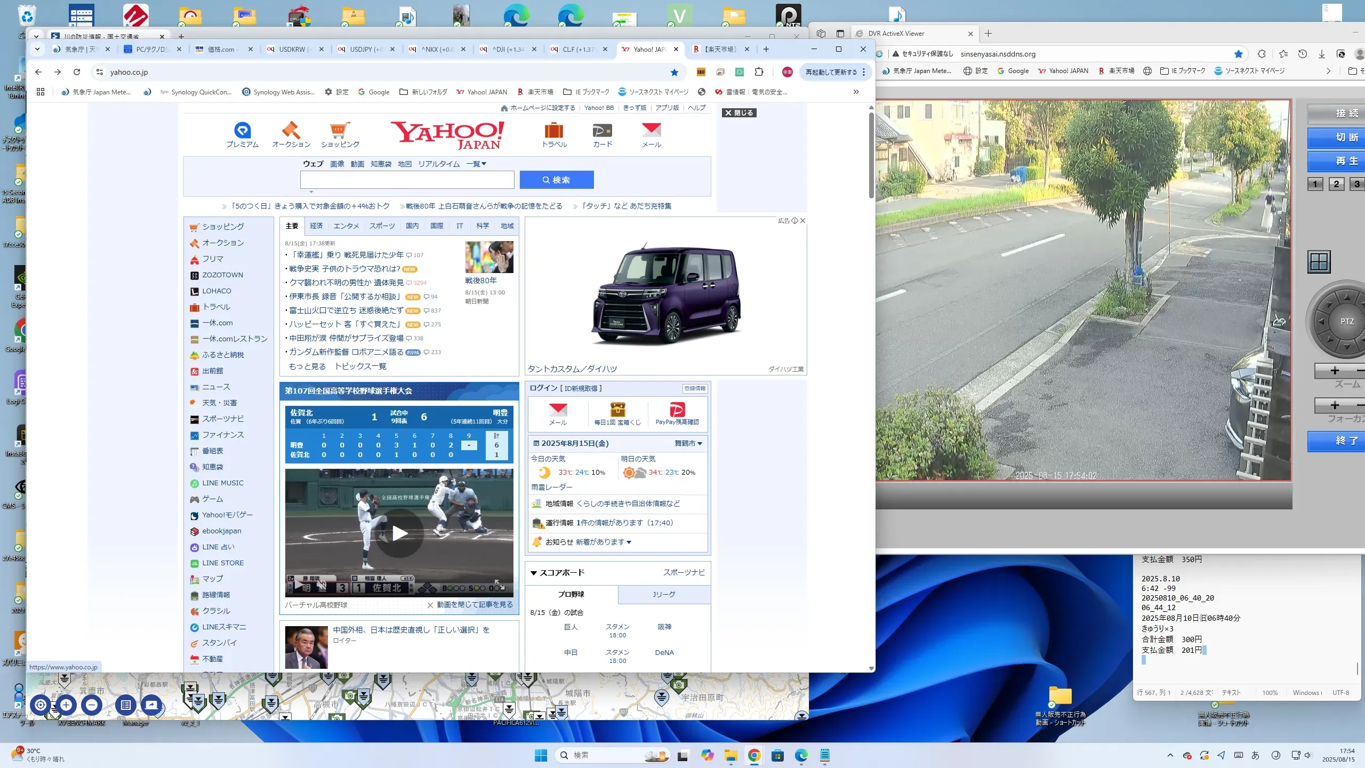1365x768 pixels.
Task: Play the baseball video
Action: tap(399, 533)
